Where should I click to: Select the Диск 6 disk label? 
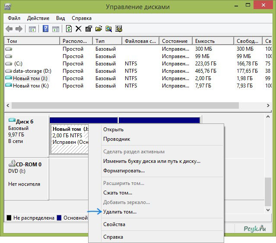click(x=24, y=122)
